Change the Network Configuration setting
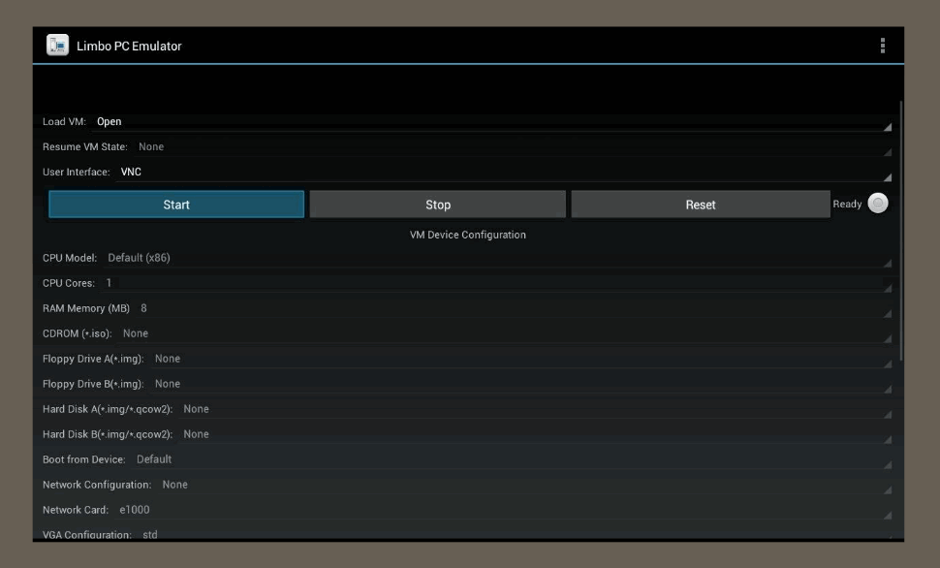 coord(524,485)
